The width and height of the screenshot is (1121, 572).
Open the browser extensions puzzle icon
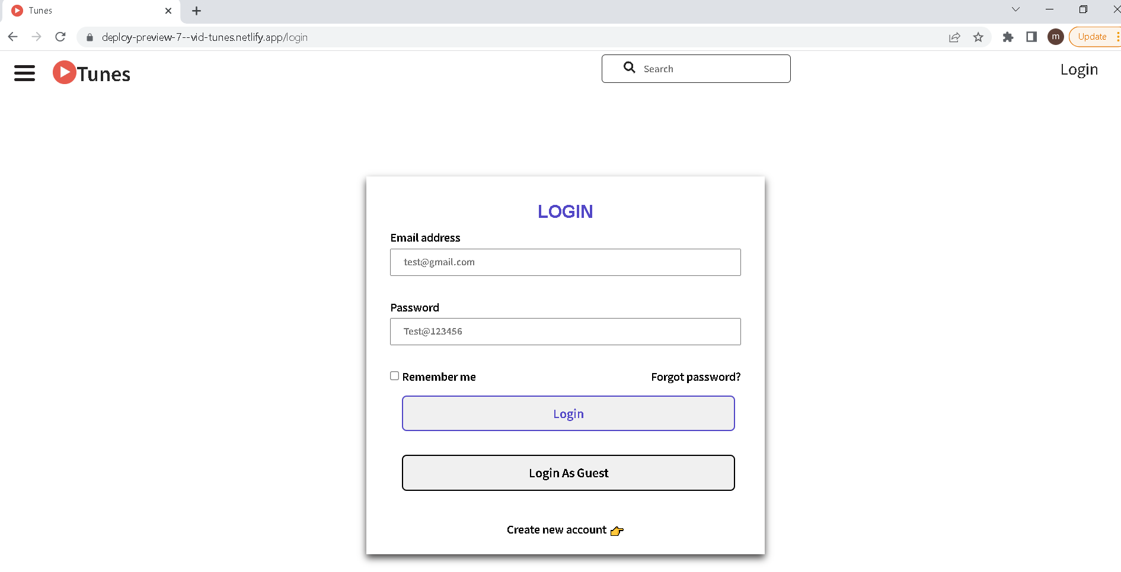1008,37
